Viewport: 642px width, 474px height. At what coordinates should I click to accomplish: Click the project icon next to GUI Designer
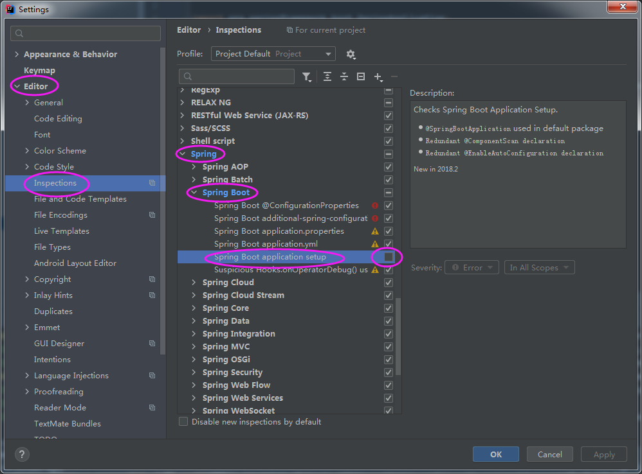click(152, 343)
